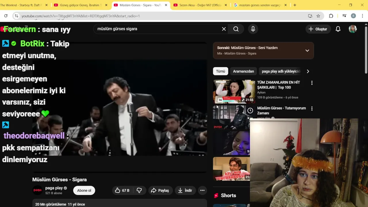The width and height of the screenshot is (368, 207).
Task: Reload the page with the refresh icon
Action: (6, 16)
